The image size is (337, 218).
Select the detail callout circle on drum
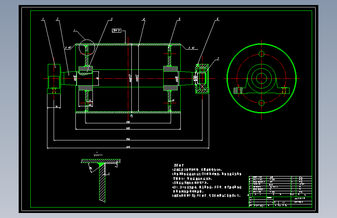tap(87, 48)
